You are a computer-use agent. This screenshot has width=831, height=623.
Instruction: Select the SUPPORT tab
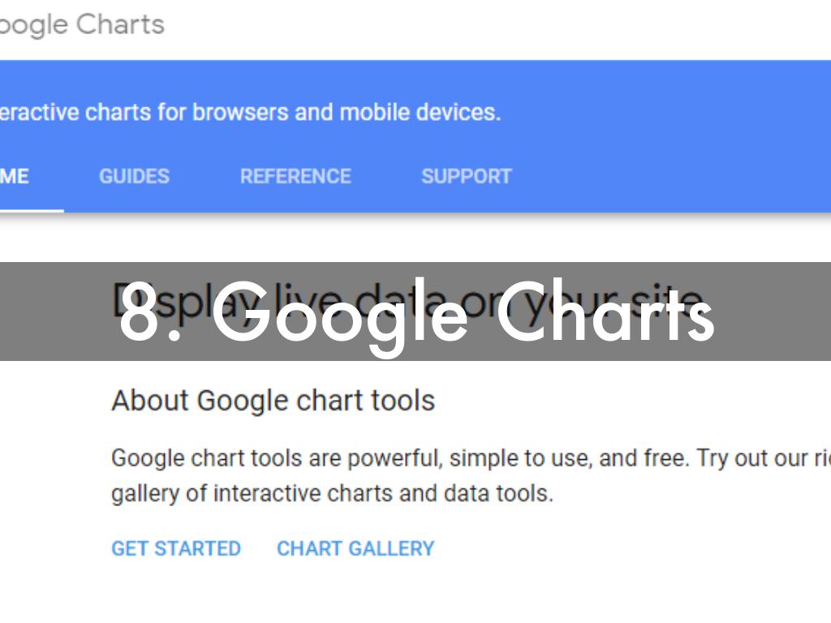[x=466, y=177]
